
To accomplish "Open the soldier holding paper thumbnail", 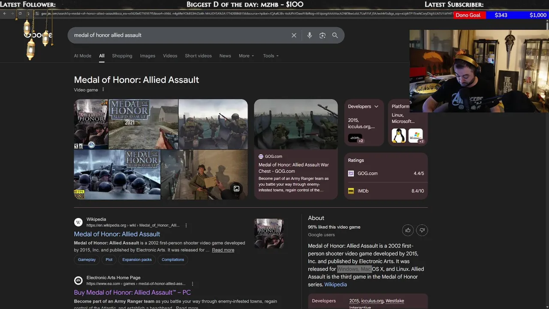I will (x=205, y=175).
